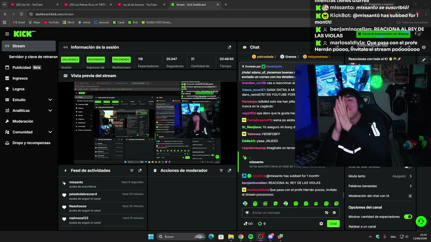The image size is (431, 242).
Task: Open Ingresos in the sidebar
Action: pos(29,78)
